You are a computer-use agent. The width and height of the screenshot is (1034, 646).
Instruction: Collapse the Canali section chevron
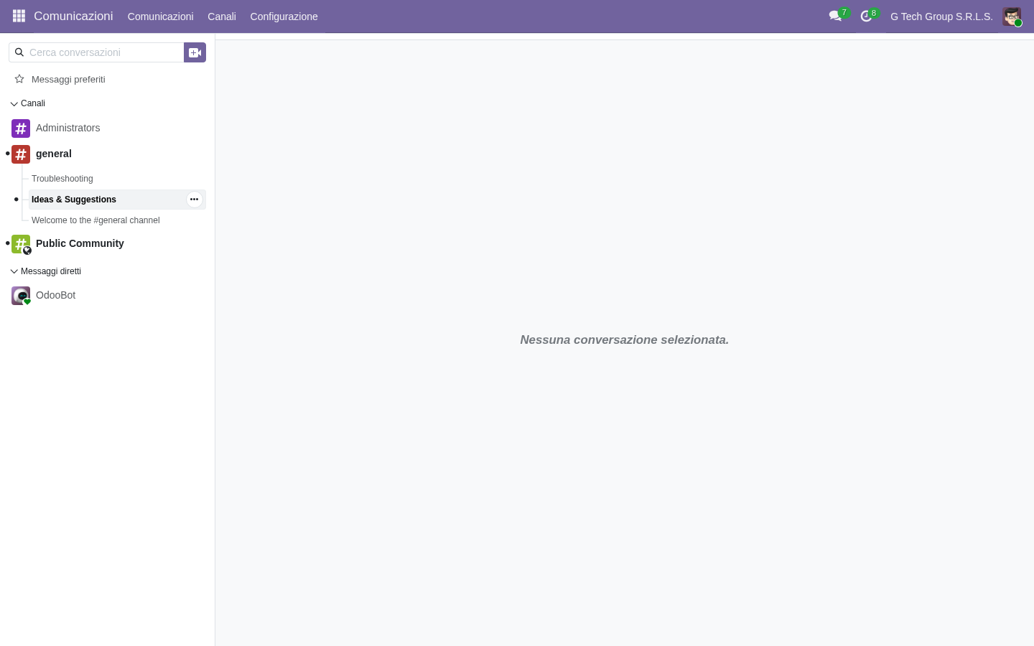14,104
